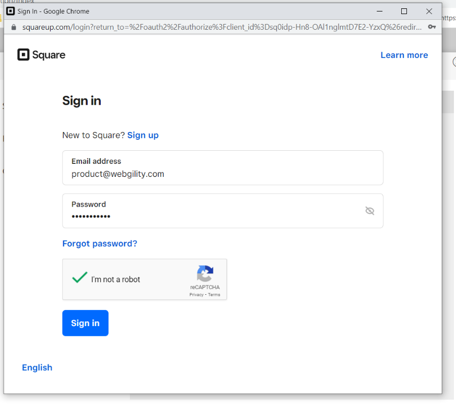Check the I'm not a robot box
Image resolution: width=456 pixels, height=408 pixels.
pyautogui.click(x=80, y=279)
